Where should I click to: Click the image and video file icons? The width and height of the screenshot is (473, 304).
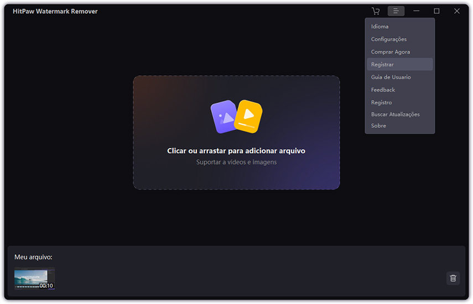click(237, 117)
